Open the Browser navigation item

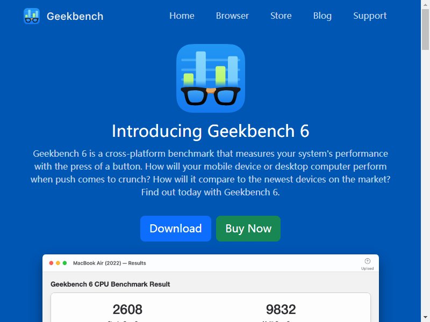(x=232, y=16)
